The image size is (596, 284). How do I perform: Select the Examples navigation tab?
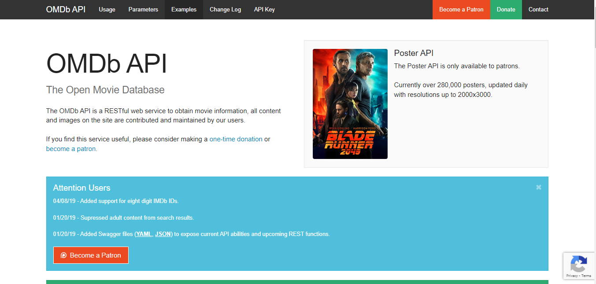[x=184, y=9]
